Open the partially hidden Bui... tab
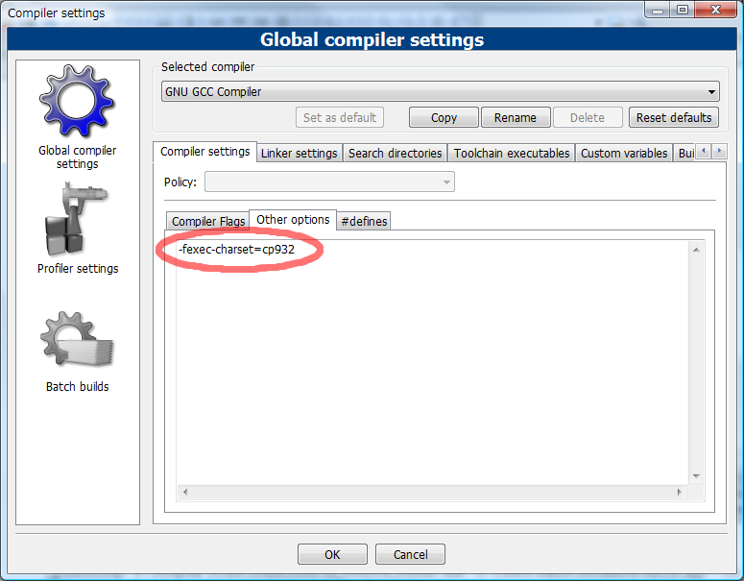 point(685,154)
